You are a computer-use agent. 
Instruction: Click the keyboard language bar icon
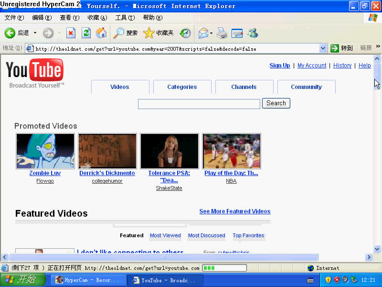pos(310,280)
